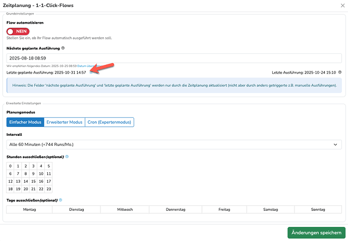Switch to Cron (Expertenmodus)
348x241 pixels.
[109, 122]
